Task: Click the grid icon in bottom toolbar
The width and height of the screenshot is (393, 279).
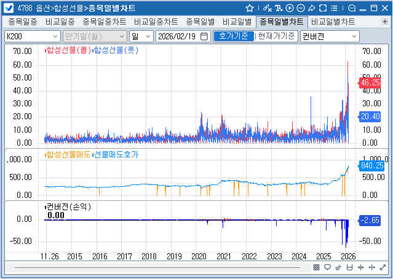Action: [x=316, y=267]
